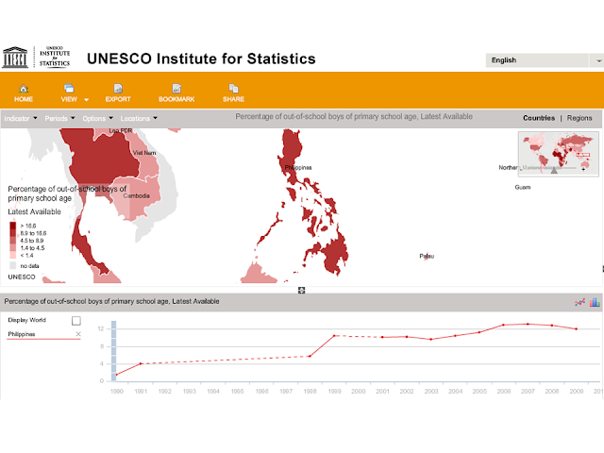
Task: Click the UNESCO credit text under legend
Action: click(x=22, y=277)
